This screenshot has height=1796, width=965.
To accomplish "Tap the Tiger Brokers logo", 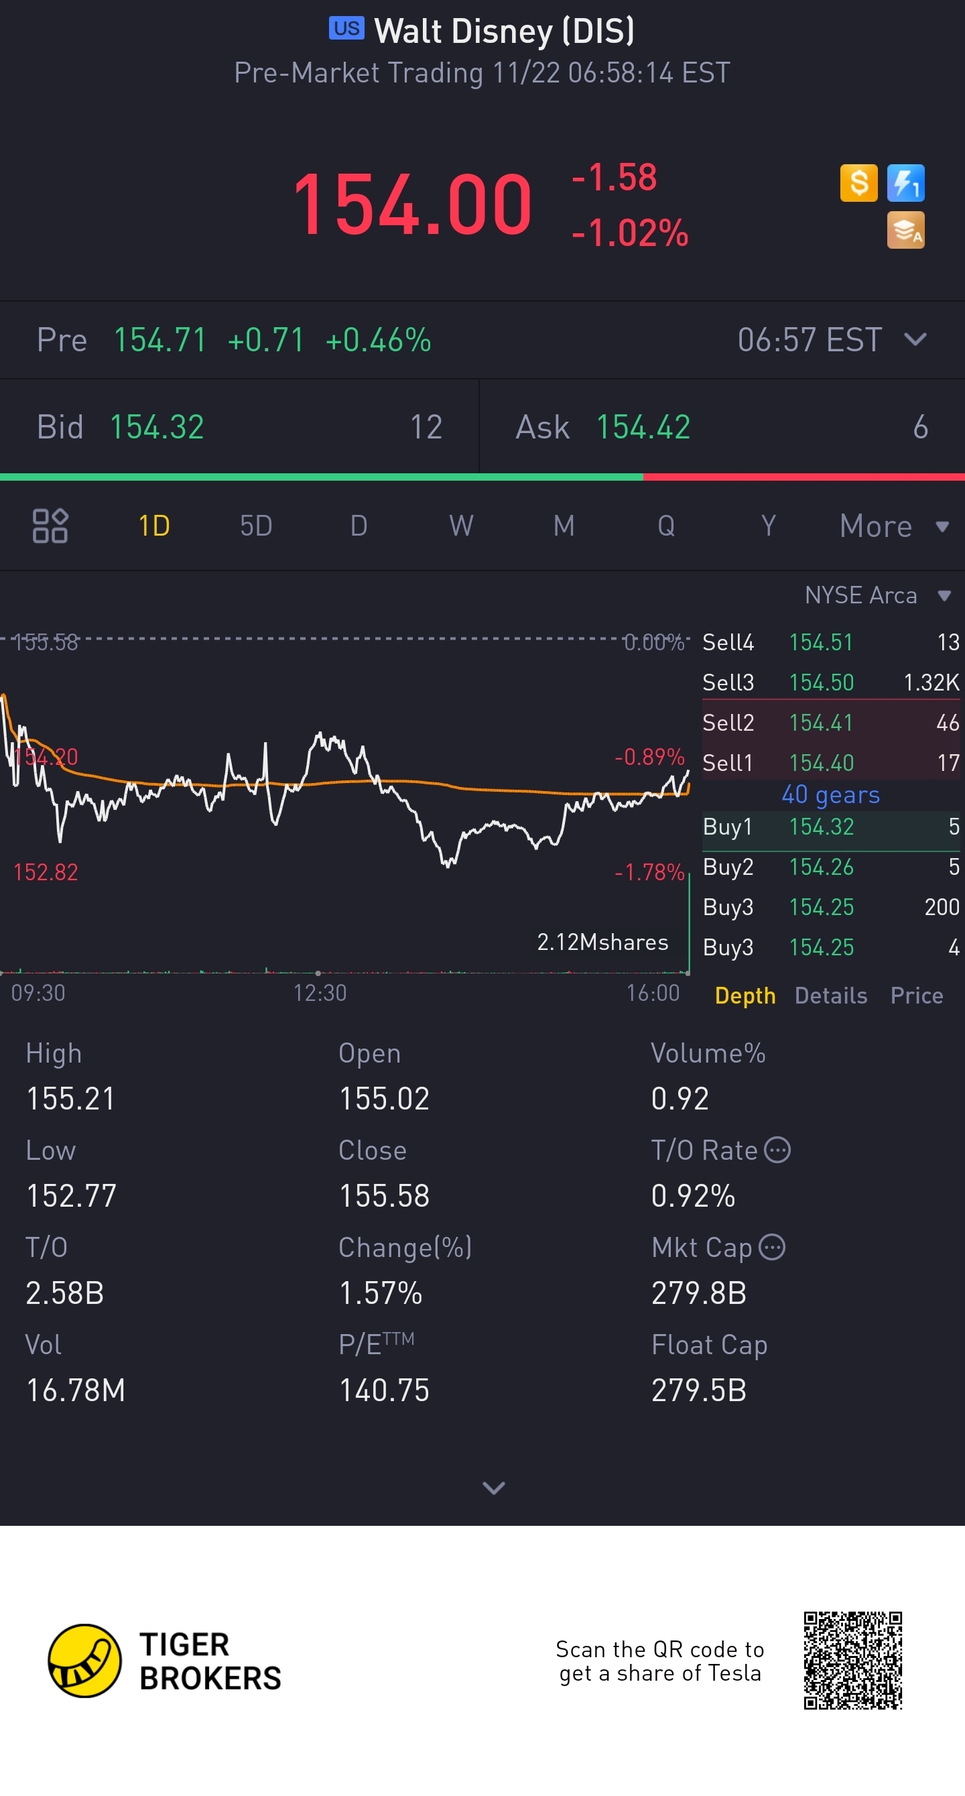I will click(x=164, y=1661).
